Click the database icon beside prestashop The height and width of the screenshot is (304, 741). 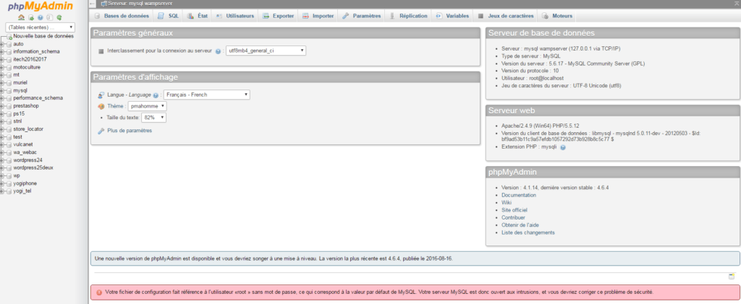[9, 106]
